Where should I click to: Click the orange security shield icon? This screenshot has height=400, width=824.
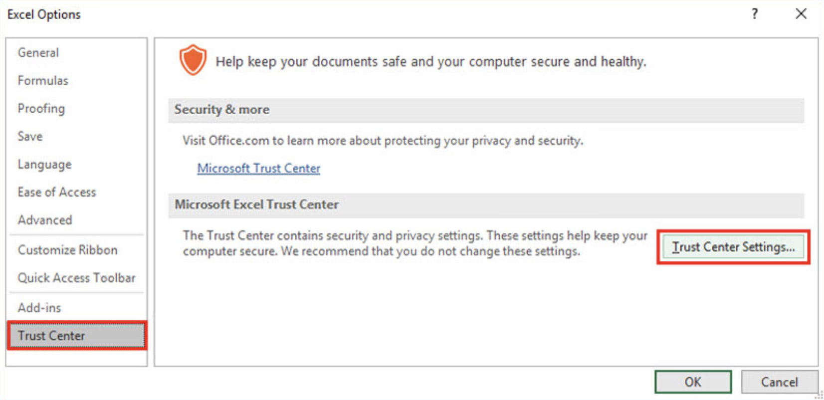(x=193, y=60)
